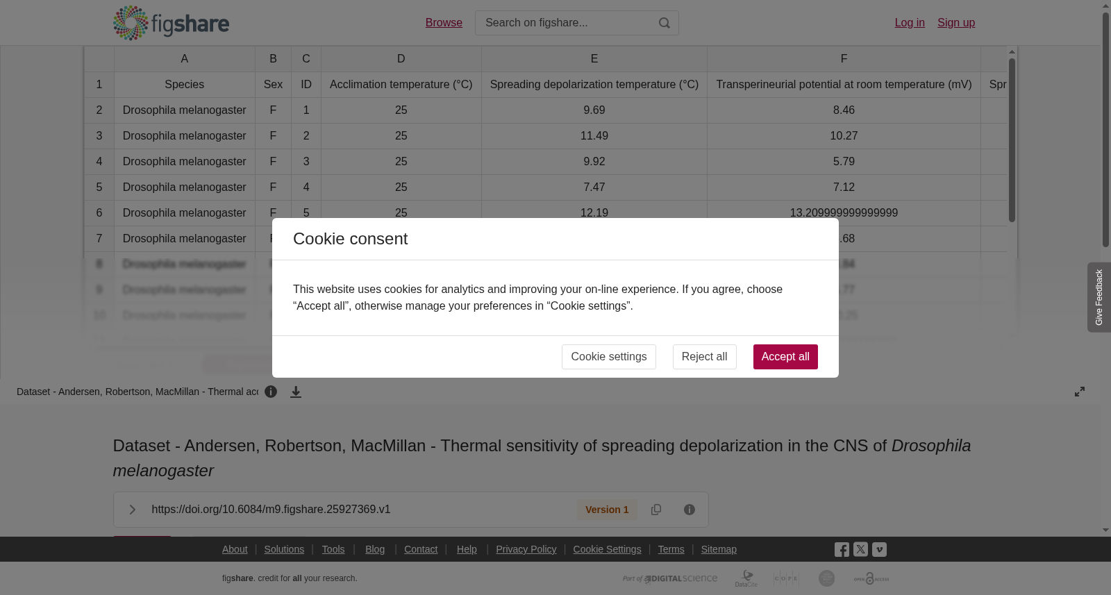Click the DataCite logo
Screen dimensions: 1111x595
[746, 578]
